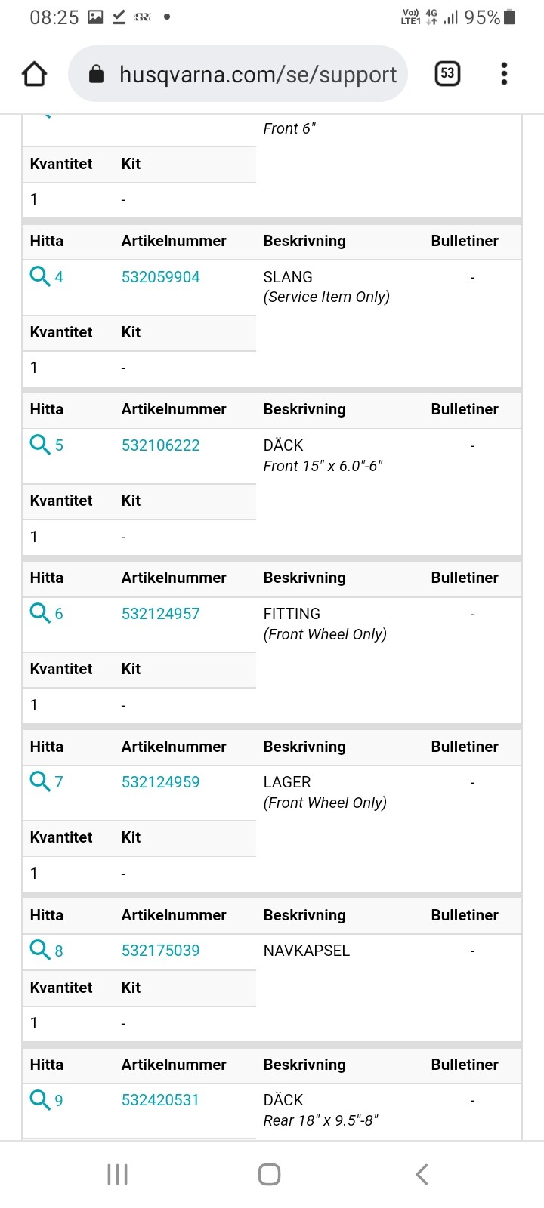Viewport: 544px width, 1208px height.
Task: Follow the 532124959 LAGER part link
Action: pos(160,782)
